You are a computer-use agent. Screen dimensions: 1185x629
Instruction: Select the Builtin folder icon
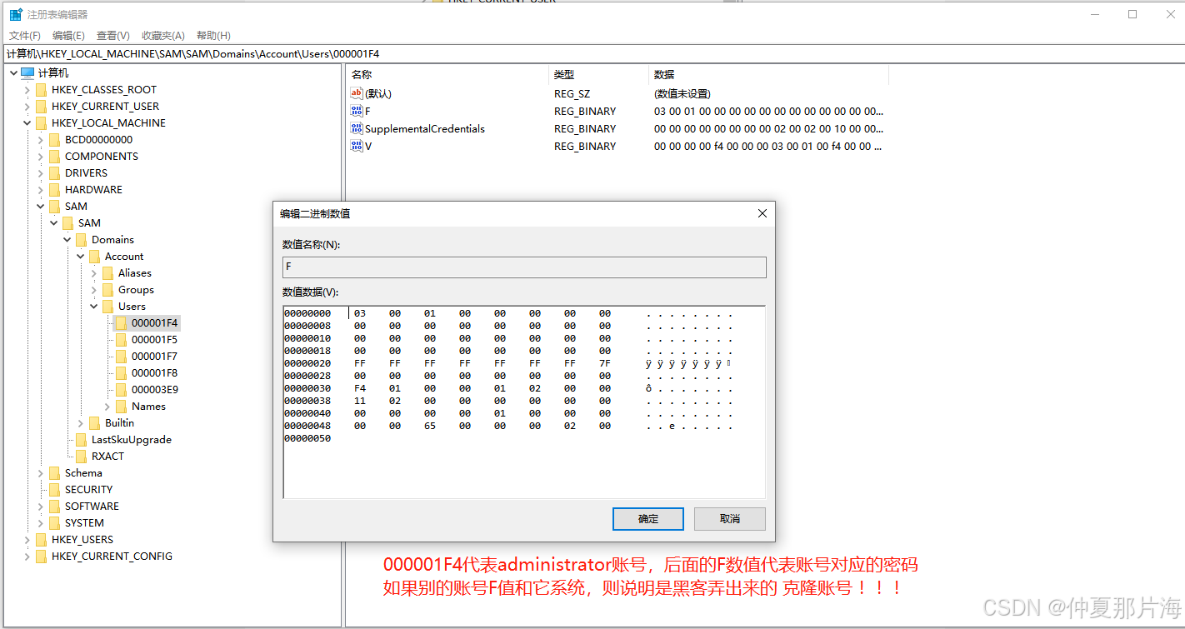point(94,422)
